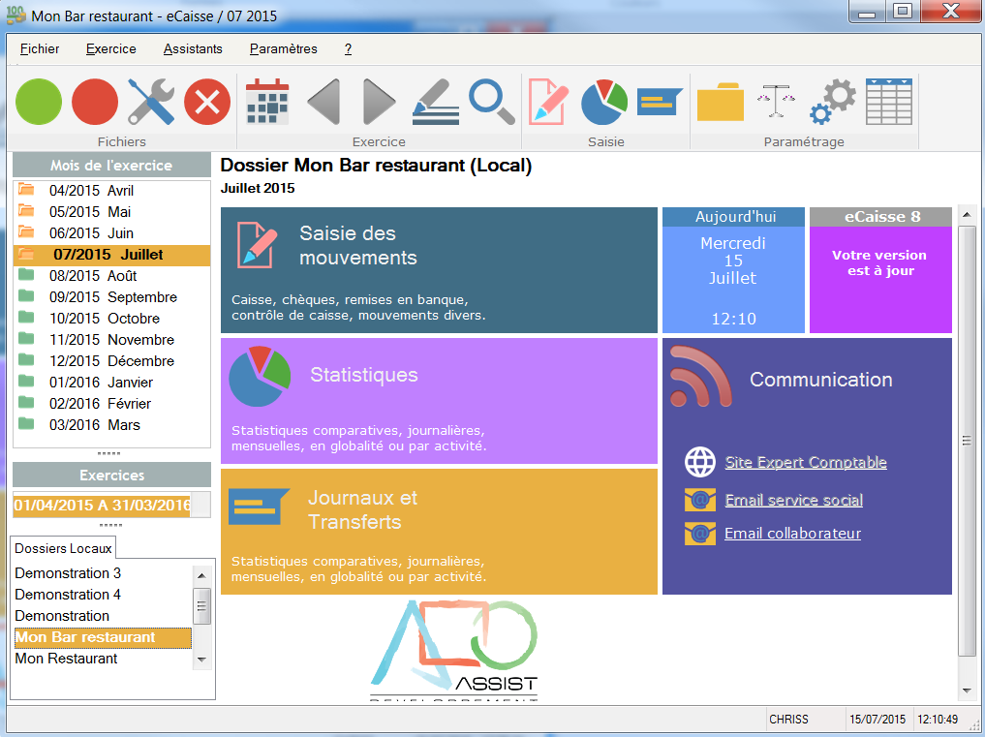Image resolution: width=985 pixels, height=737 pixels.
Task: Click dossiers list scrollbar up arrow
Action: [201, 575]
